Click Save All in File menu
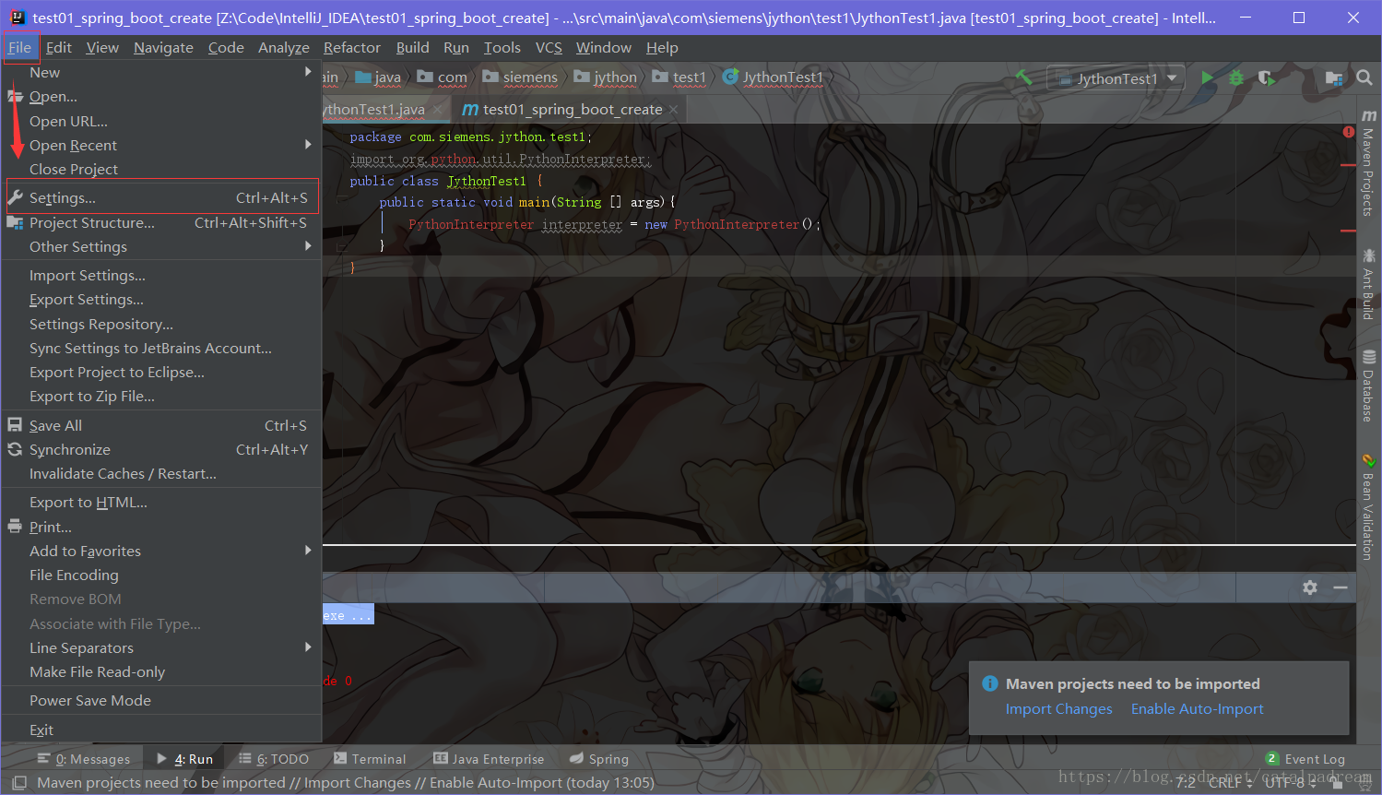1382x795 pixels. pos(161,425)
